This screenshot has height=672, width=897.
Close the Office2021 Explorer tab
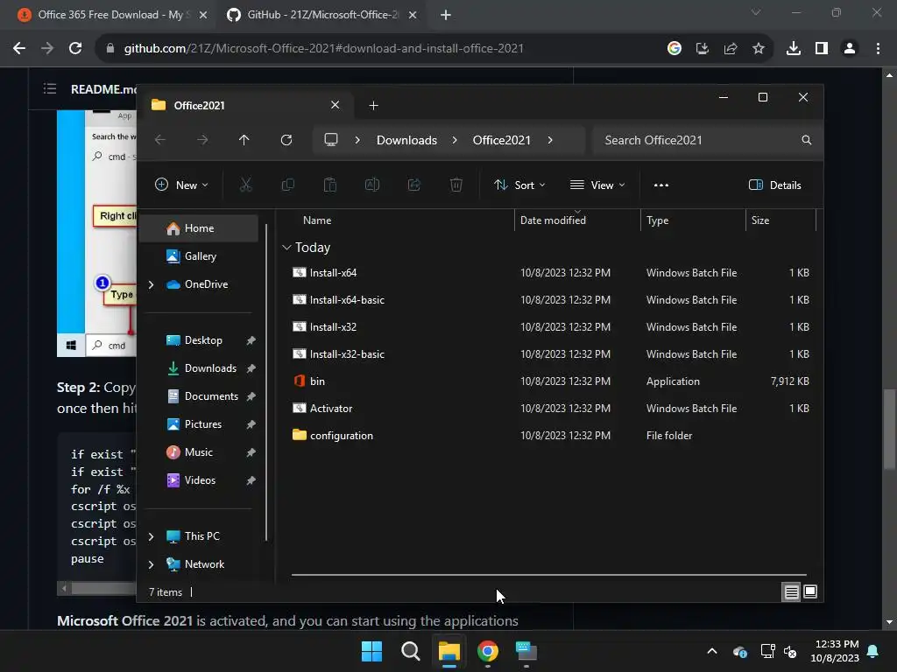335,105
